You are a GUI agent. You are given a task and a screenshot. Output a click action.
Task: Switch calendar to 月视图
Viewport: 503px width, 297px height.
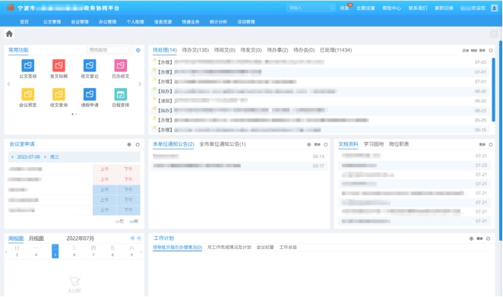(36, 239)
